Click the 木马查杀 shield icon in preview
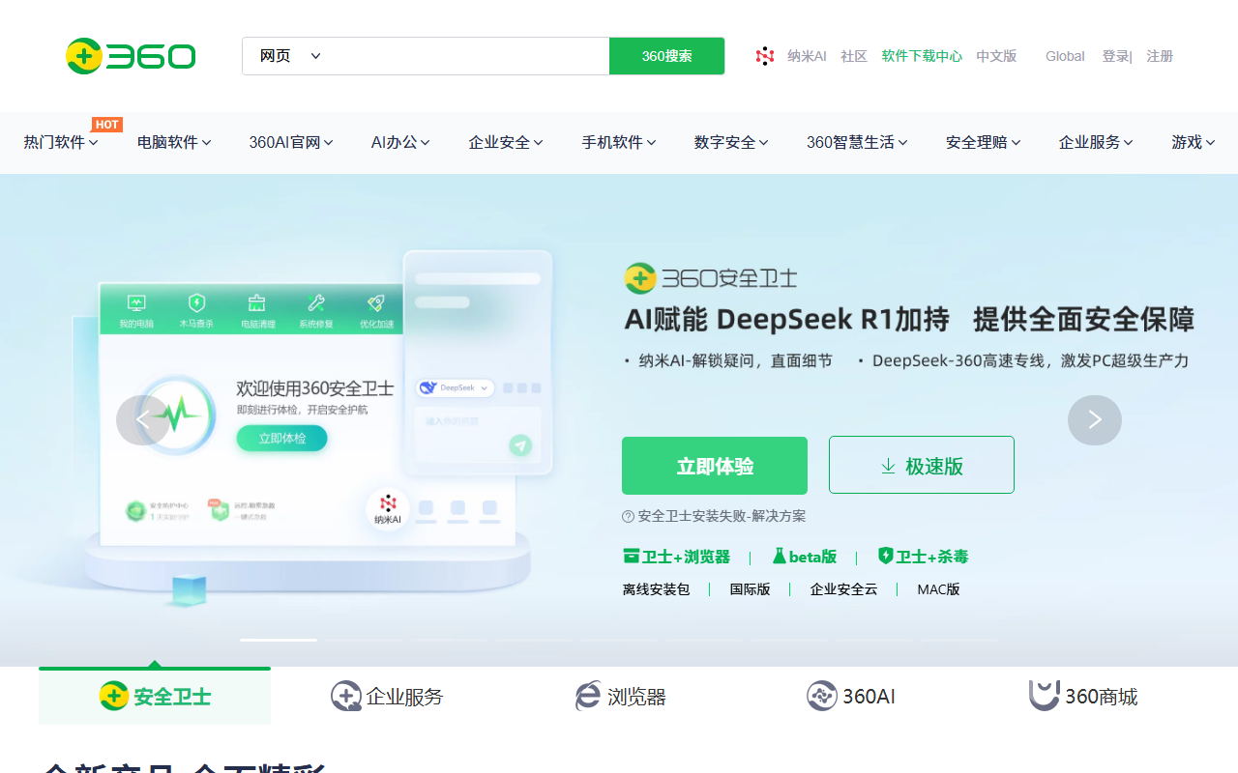 point(196,302)
